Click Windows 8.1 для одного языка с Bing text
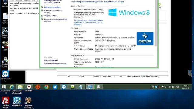The width and height of the screenshot is (194, 109). click(x=88, y=9)
